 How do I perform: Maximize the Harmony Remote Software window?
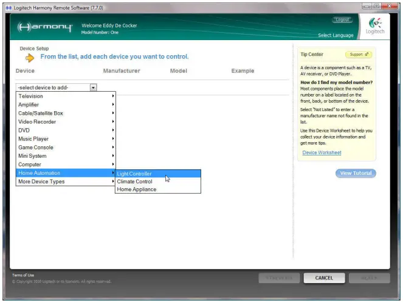tap(376, 6)
